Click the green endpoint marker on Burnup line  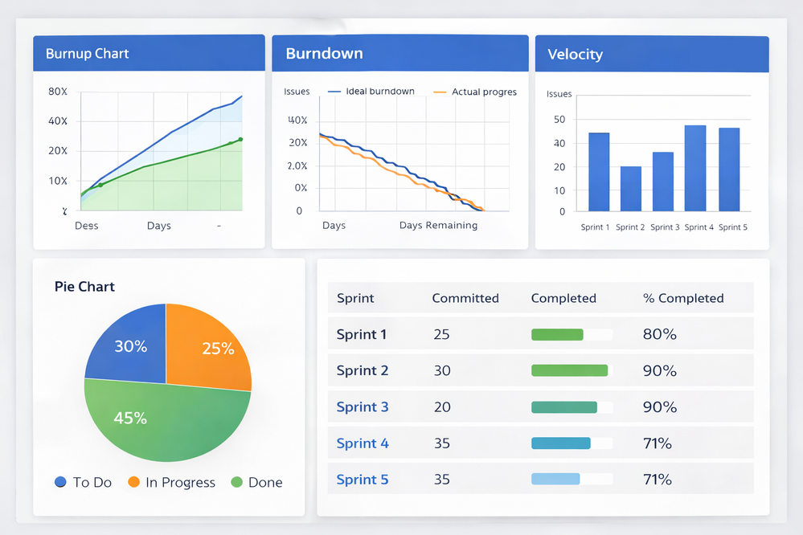[240, 139]
